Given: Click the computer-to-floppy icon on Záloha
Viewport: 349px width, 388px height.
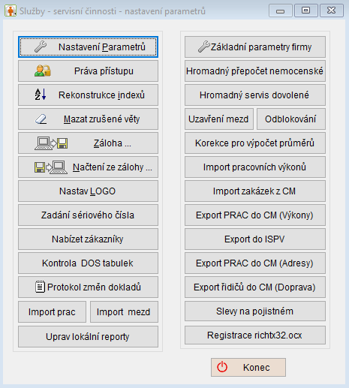Looking at the screenshot, I should (51, 143).
